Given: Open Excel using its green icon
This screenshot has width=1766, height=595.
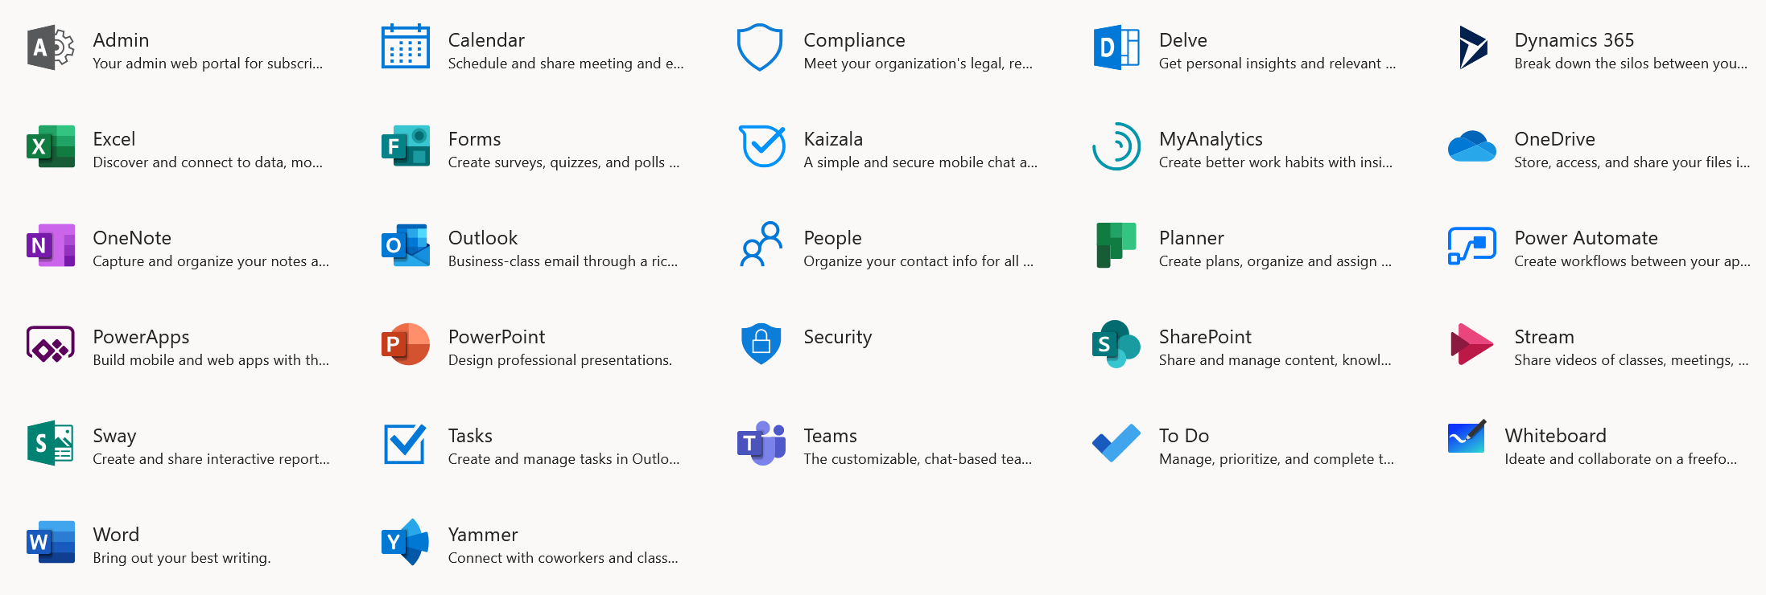Looking at the screenshot, I should tap(51, 146).
